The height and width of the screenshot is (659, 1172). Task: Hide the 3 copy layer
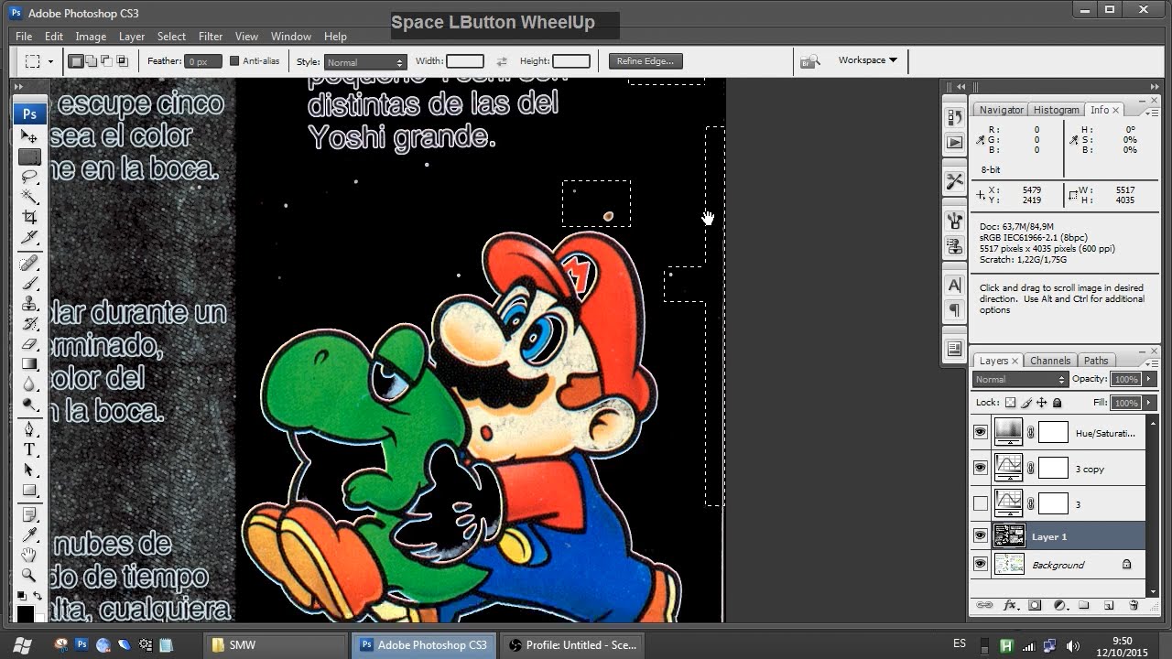click(x=981, y=468)
